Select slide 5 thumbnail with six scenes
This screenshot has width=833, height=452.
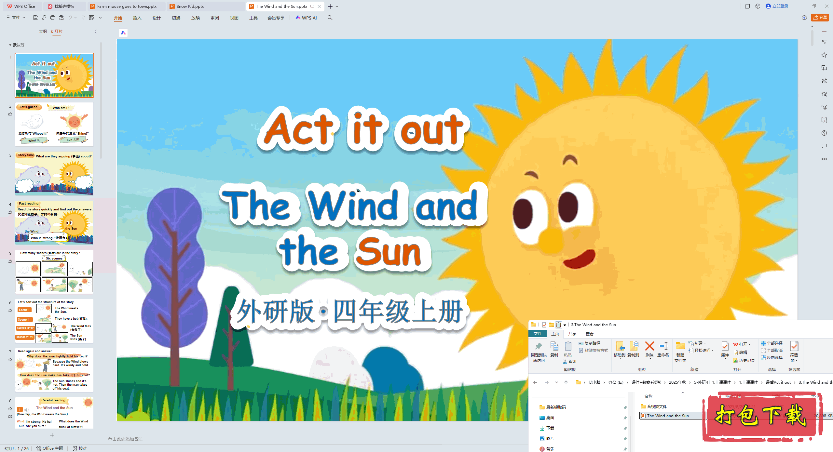tap(54, 272)
